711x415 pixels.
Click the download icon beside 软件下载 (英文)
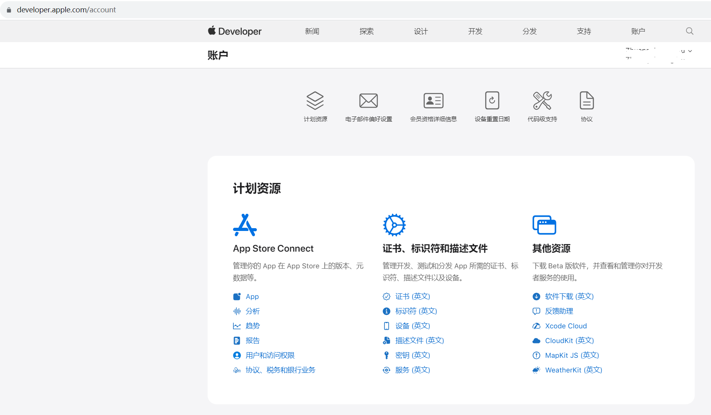coord(536,297)
